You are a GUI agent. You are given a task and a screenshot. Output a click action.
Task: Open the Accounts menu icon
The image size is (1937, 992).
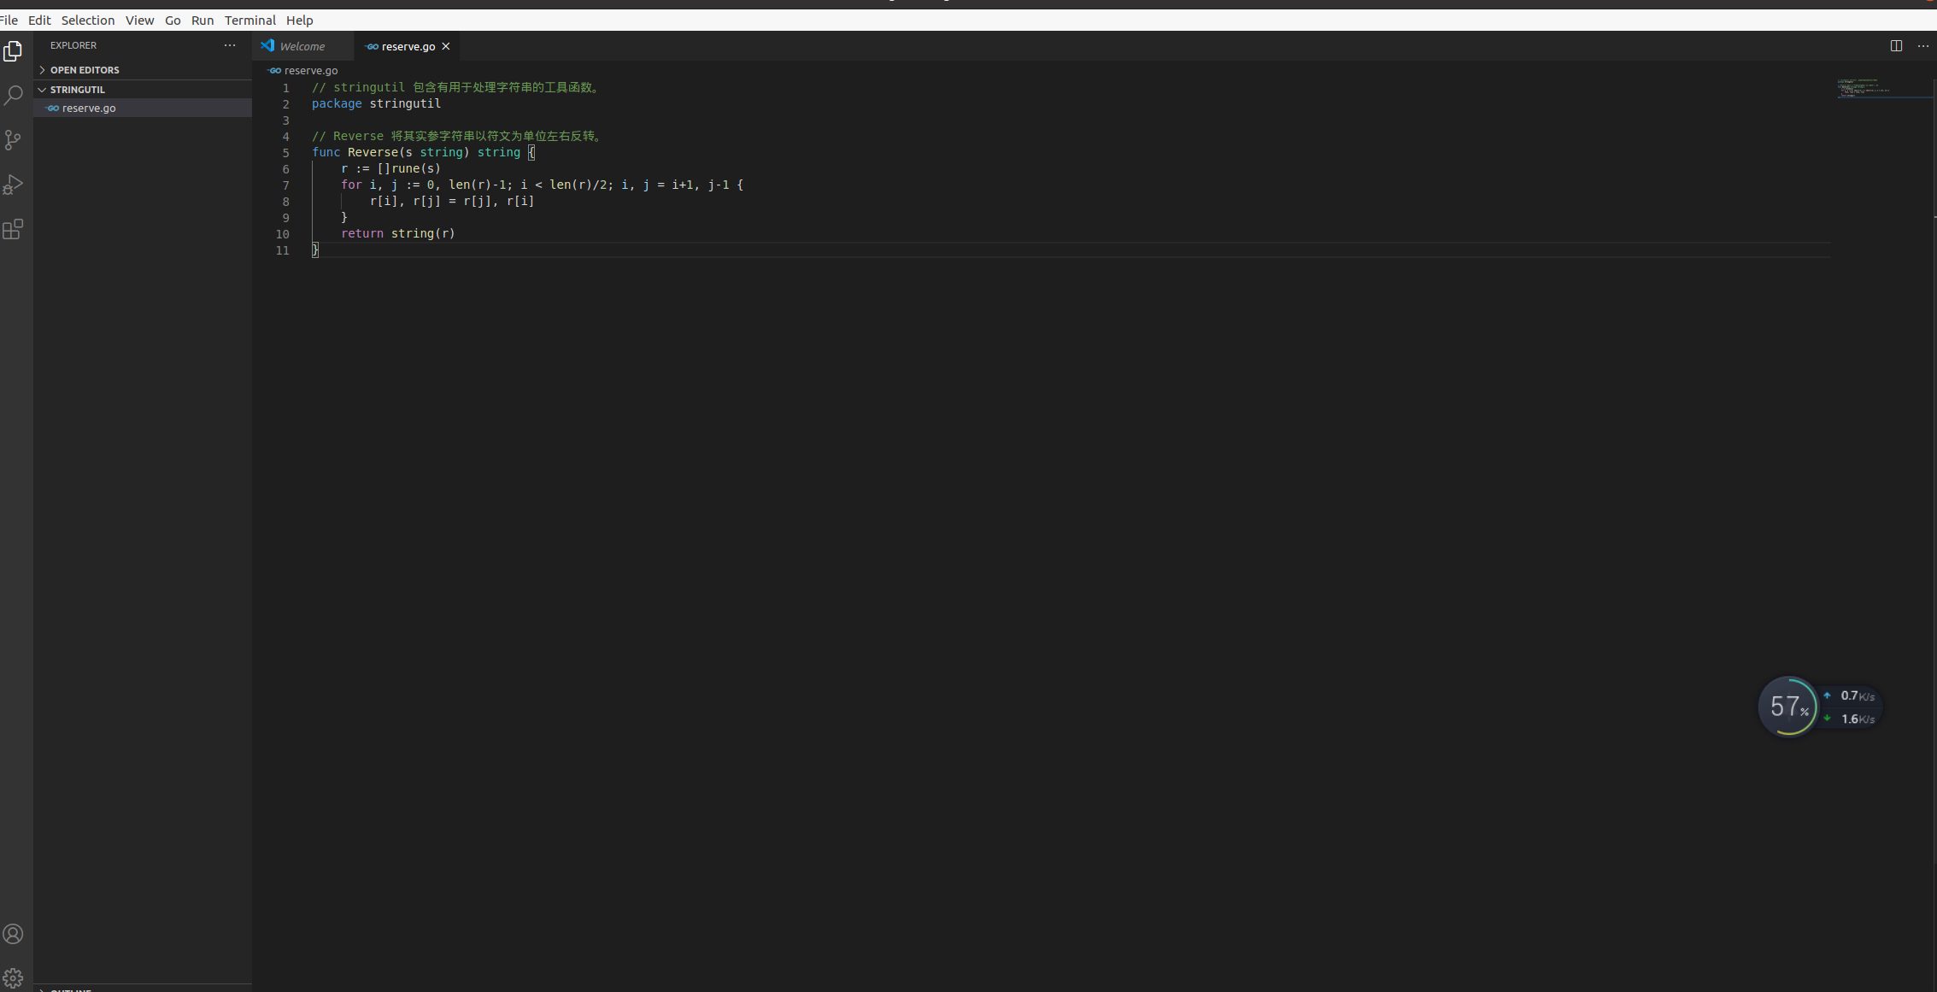point(13,934)
